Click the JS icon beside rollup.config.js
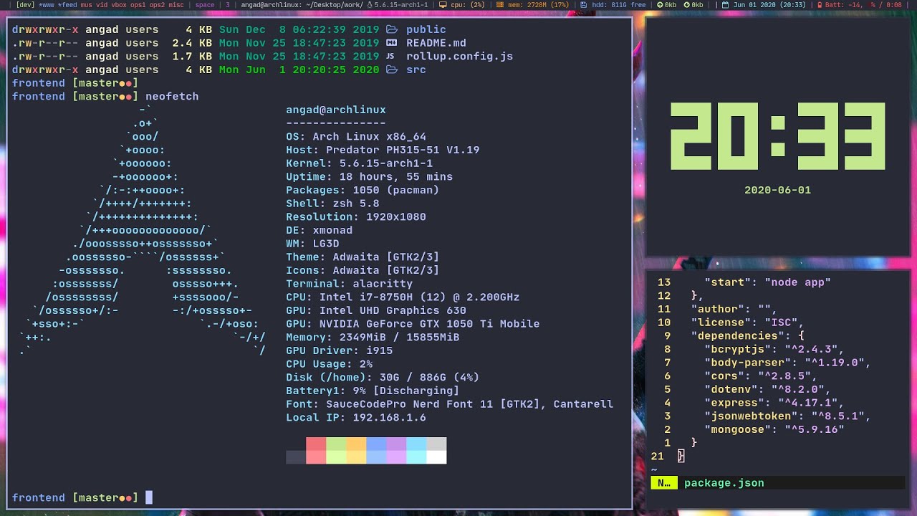 coord(390,56)
